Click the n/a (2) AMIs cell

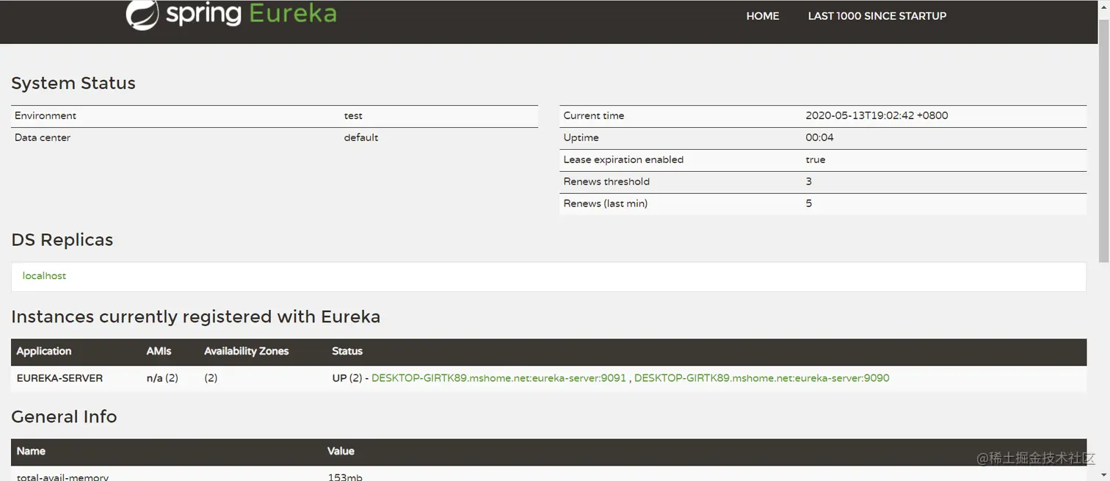pos(162,378)
